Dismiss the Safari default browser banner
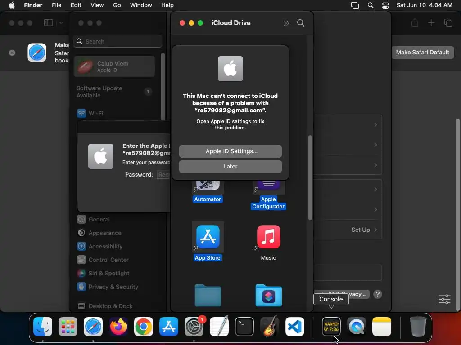The image size is (461, 345). point(12,53)
